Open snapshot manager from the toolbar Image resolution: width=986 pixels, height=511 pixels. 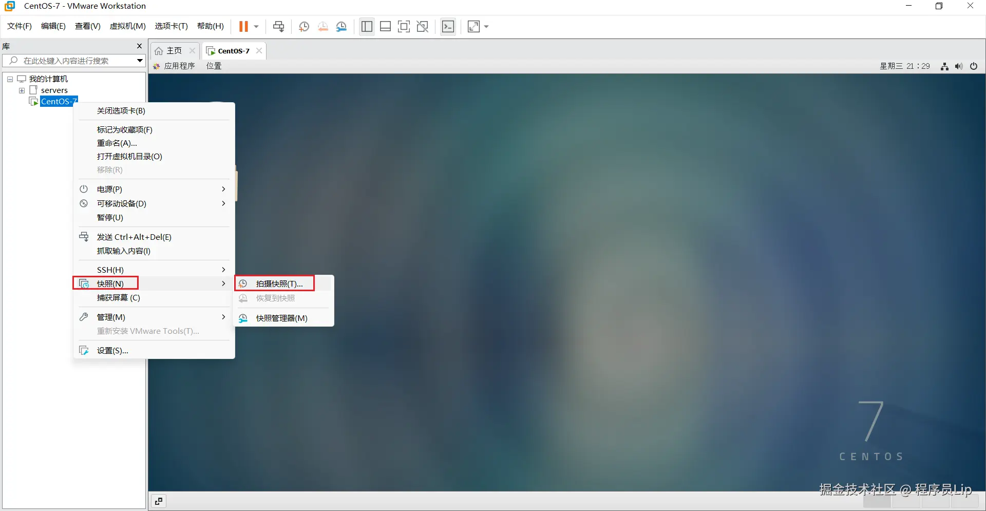pyautogui.click(x=342, y=26)
